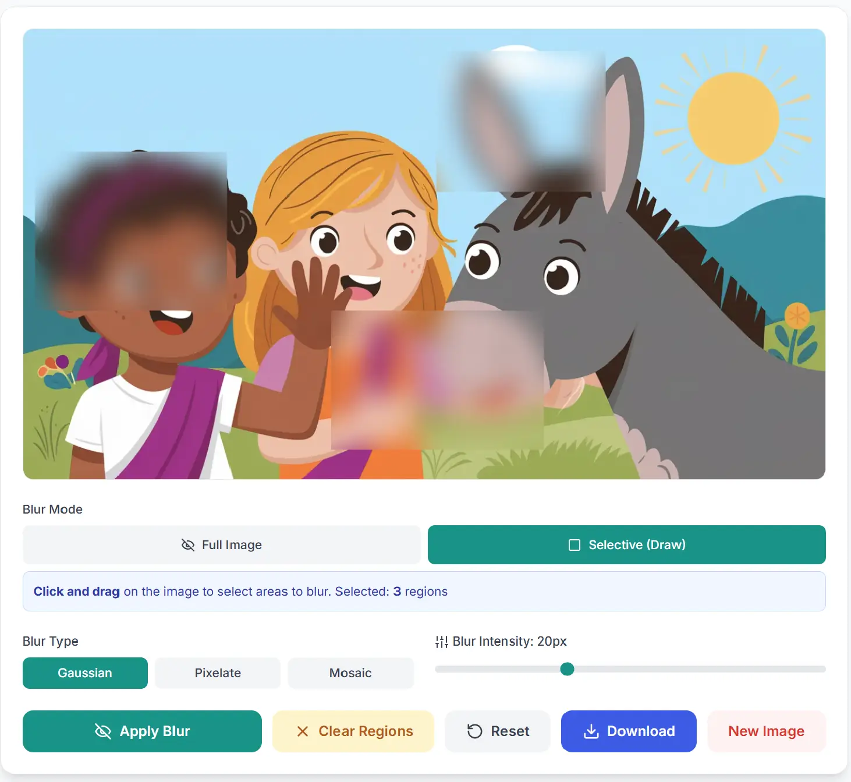Image resolution: width=851 pixels, height=782 pixels.
Task: Choose the Pixelate blur type
Action: pos(218,673)
